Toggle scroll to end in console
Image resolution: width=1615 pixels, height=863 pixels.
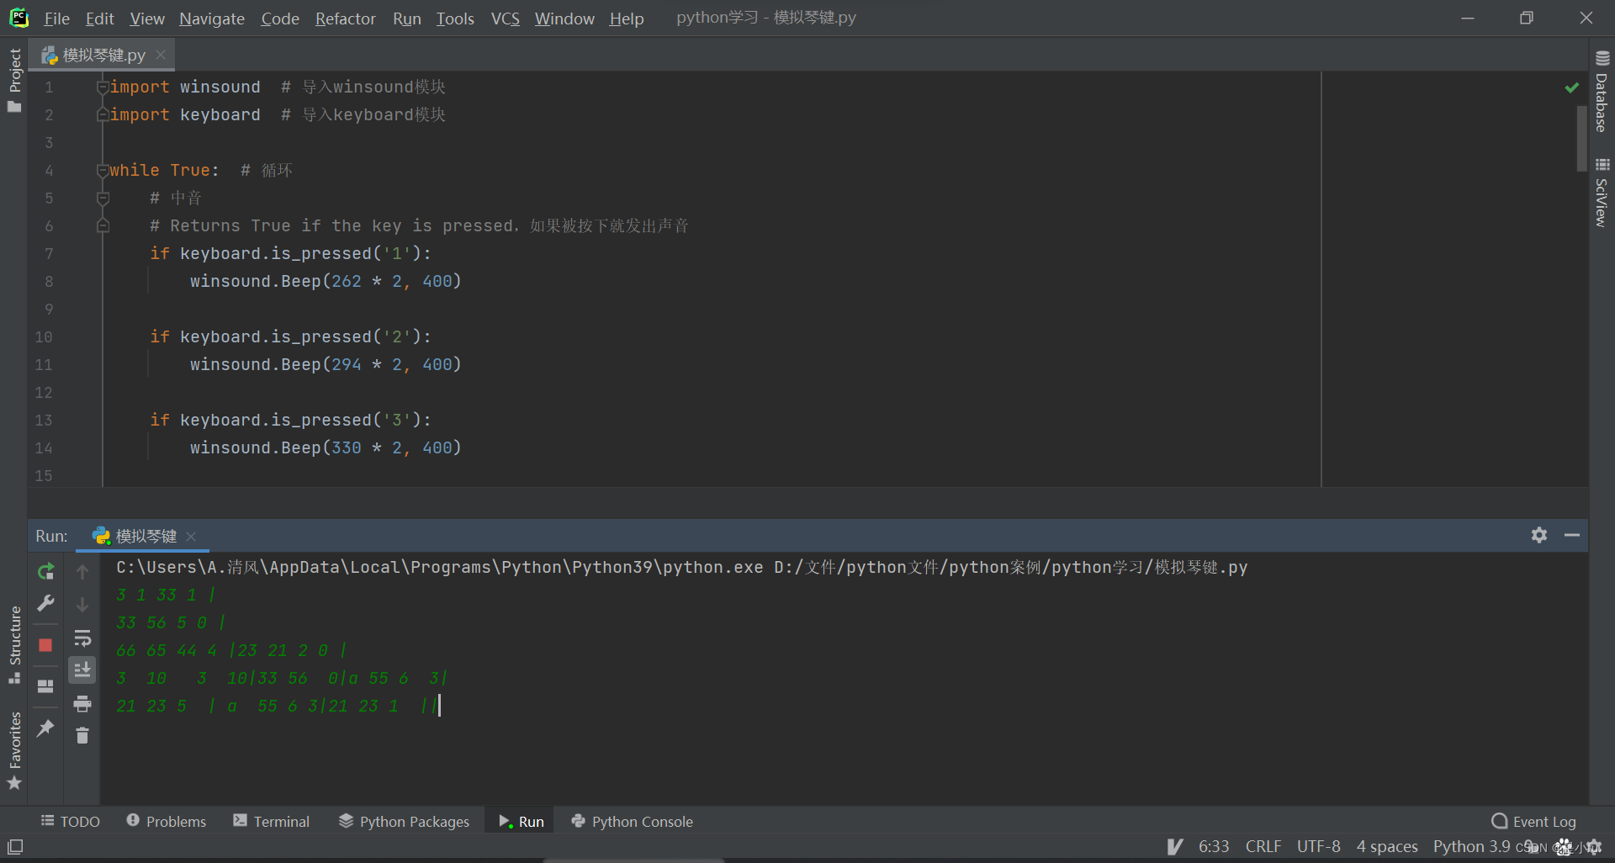click(82, 670)
